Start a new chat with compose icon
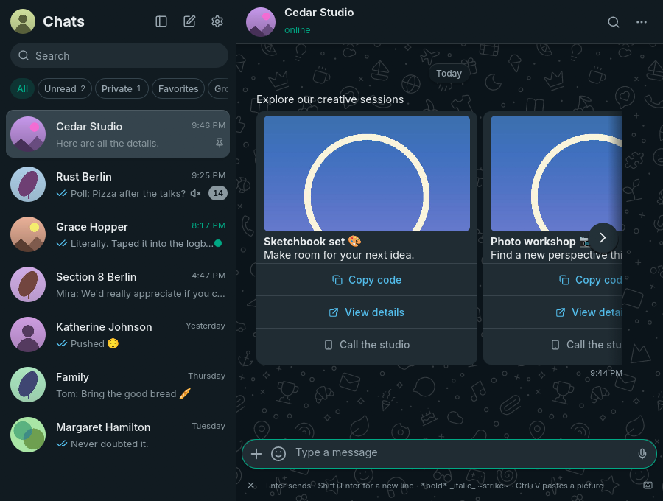 point(189,21)
